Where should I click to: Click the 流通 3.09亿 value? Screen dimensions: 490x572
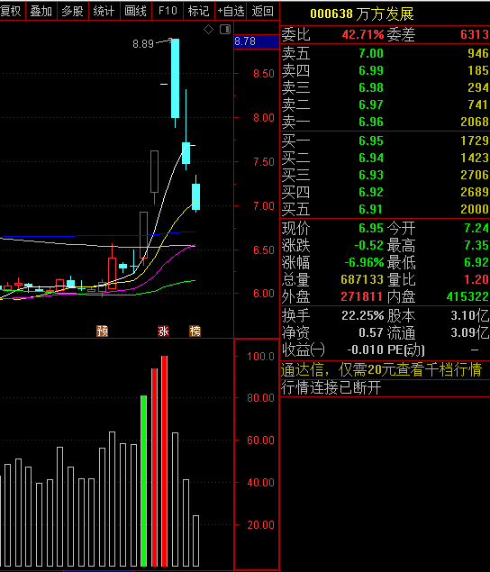pos(470,332)
